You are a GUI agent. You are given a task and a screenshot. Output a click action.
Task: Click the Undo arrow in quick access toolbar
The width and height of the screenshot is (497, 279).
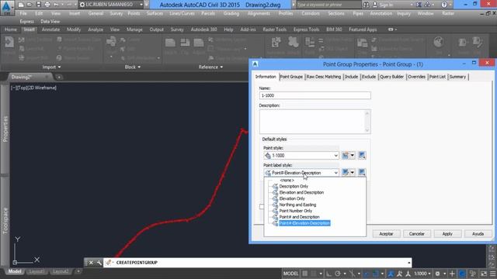(x=56, y=5)
